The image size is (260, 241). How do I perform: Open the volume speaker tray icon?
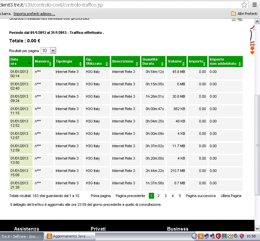(x=235, y=236)
